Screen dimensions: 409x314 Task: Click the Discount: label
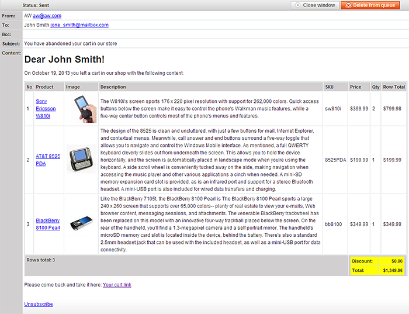pyautogui.click(x=362, y=261)
